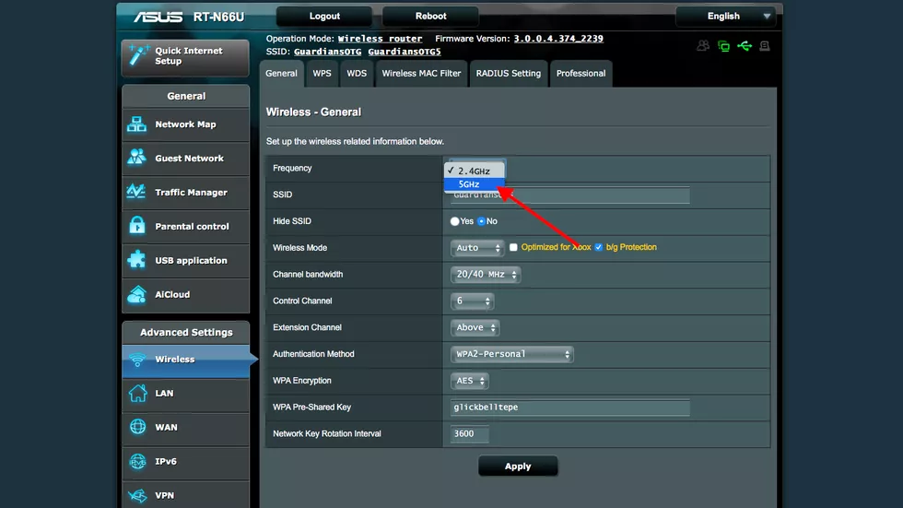This screenshot has width=903, height=508.
Task: Select Yes for Hide SSID
Action: [x=455, y=221]
